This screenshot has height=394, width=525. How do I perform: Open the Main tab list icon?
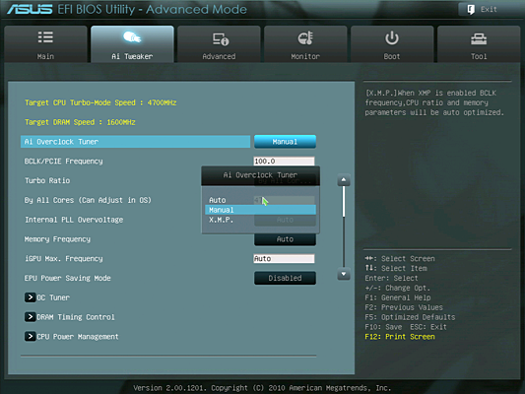pyautogui.click(x=45, y=37)
